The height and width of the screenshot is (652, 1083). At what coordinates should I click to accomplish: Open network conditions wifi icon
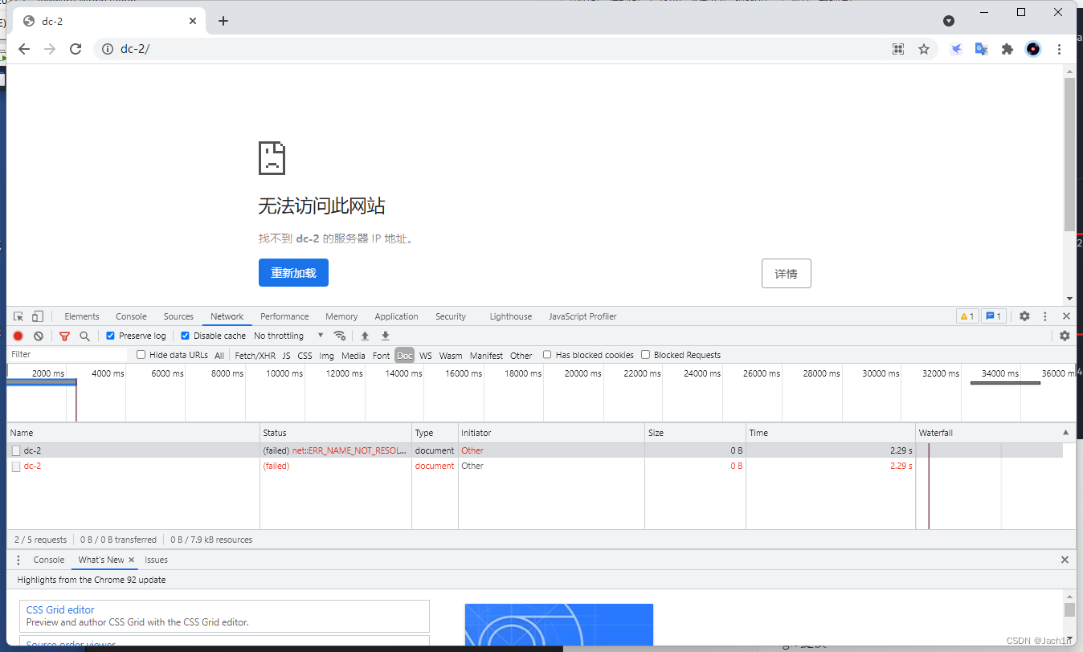[340, 336]
